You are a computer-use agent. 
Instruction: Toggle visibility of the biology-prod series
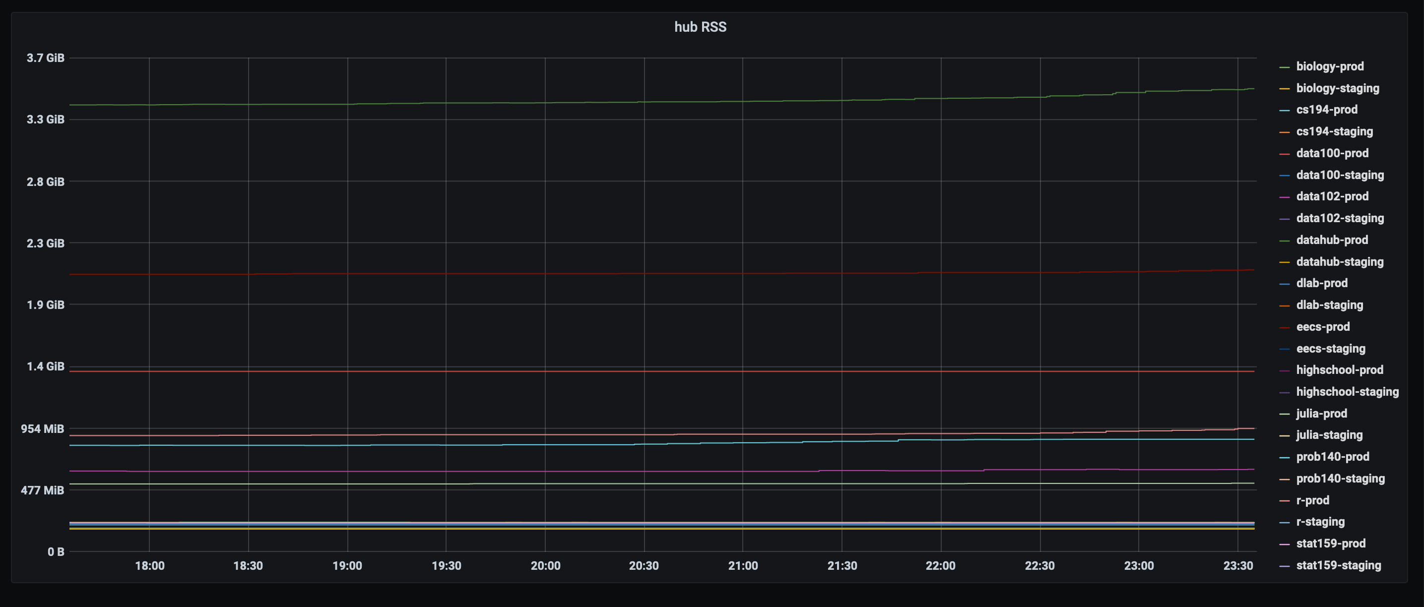pos(1329,66)
